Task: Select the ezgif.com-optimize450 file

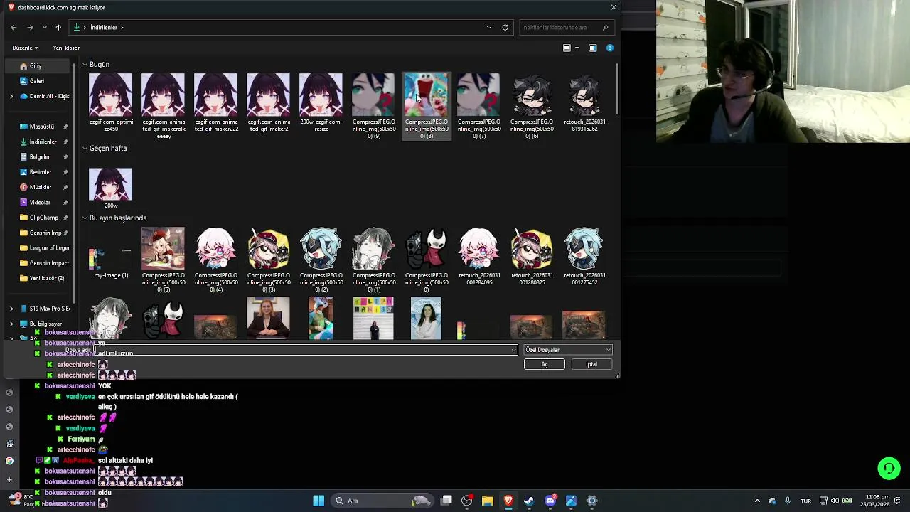Action: click(110, 102)
